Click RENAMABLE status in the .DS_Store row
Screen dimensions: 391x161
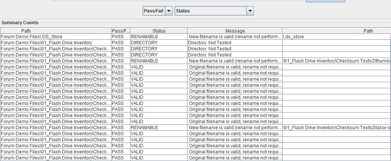click(x=159, y=37)
